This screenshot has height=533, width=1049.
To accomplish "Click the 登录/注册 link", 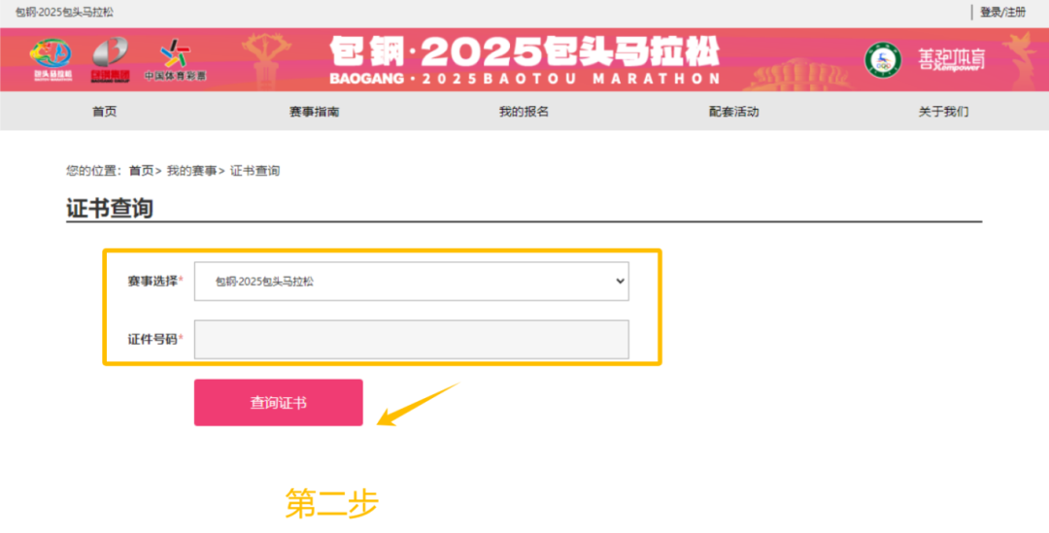I will [x=1002, y=12].
